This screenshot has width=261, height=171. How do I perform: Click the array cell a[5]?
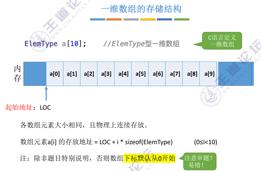[x=140, y=74]
